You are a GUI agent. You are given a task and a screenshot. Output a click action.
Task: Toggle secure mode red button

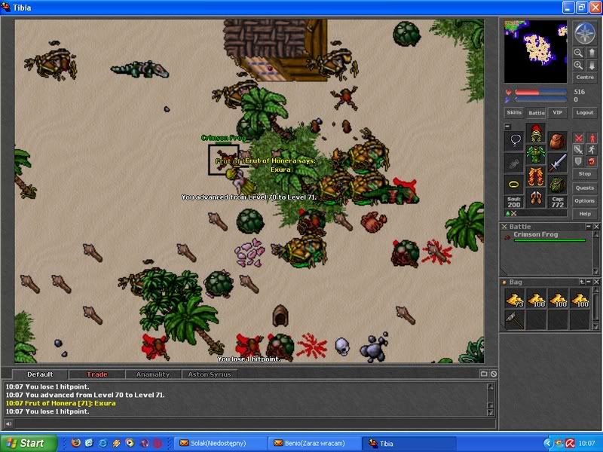click(x=592, y=161)
